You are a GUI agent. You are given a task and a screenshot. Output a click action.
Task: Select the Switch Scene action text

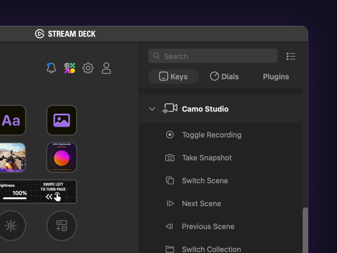click(x=205, y=181)
